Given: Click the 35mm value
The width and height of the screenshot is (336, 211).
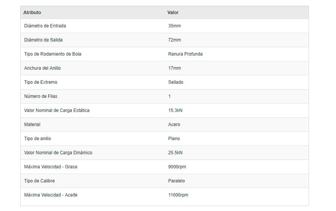Looking at the screenshot, I should tap(174, 26).
